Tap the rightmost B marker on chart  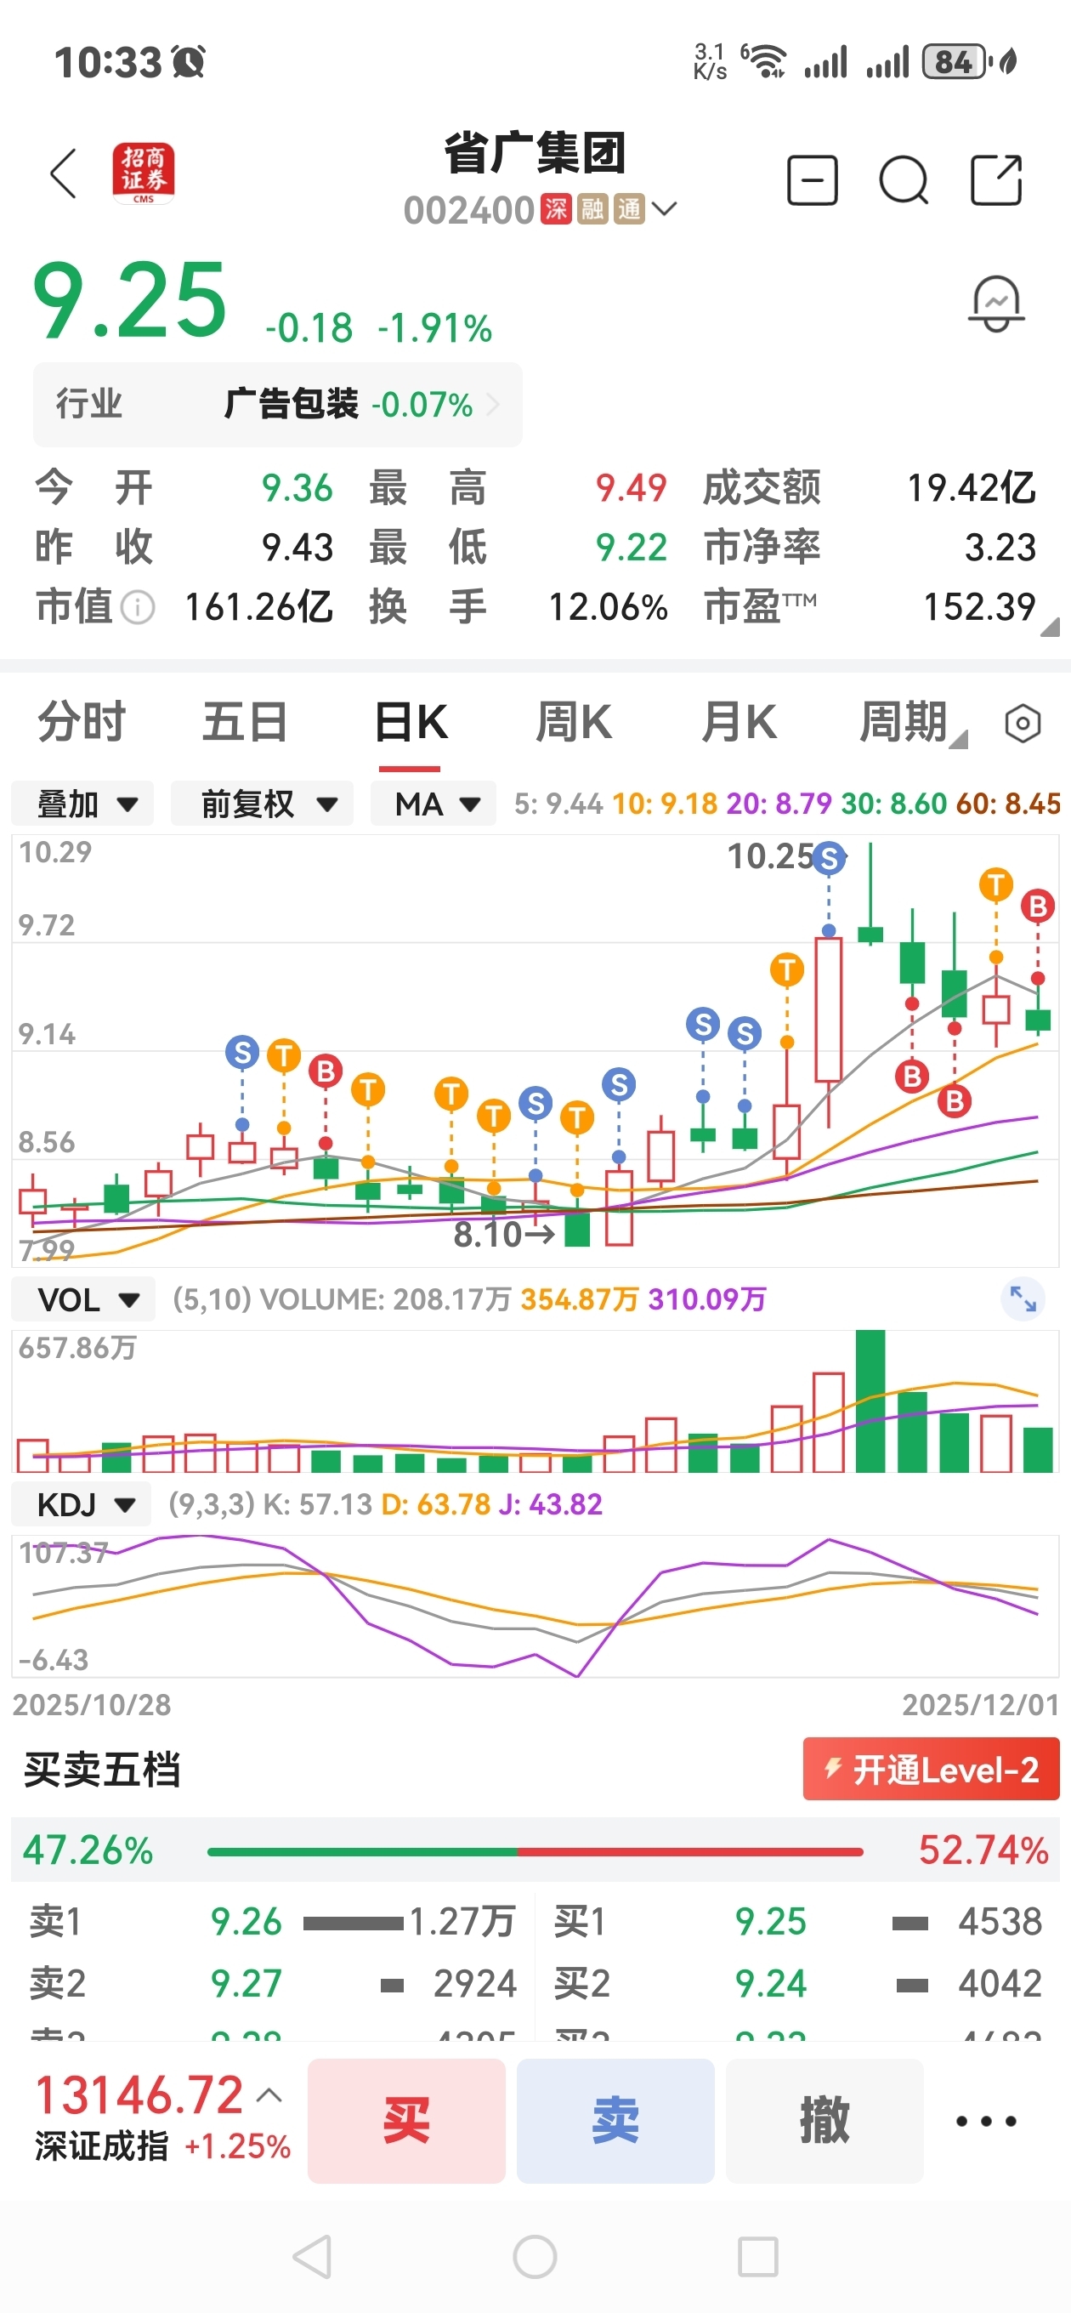tap(1038, 906)
